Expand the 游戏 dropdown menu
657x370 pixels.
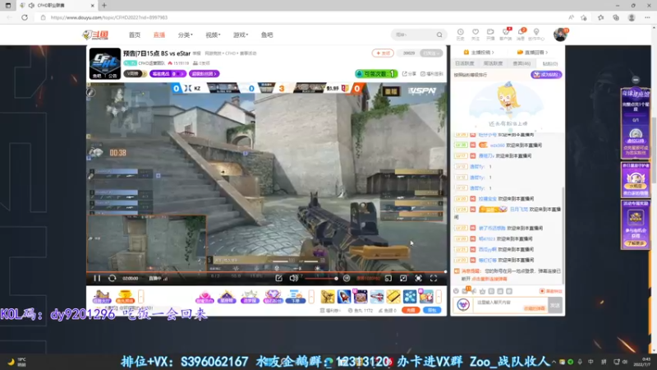pos(241,35)
